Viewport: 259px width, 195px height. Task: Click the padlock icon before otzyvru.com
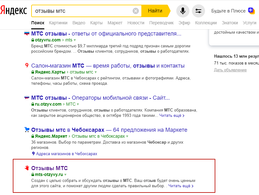33,40
